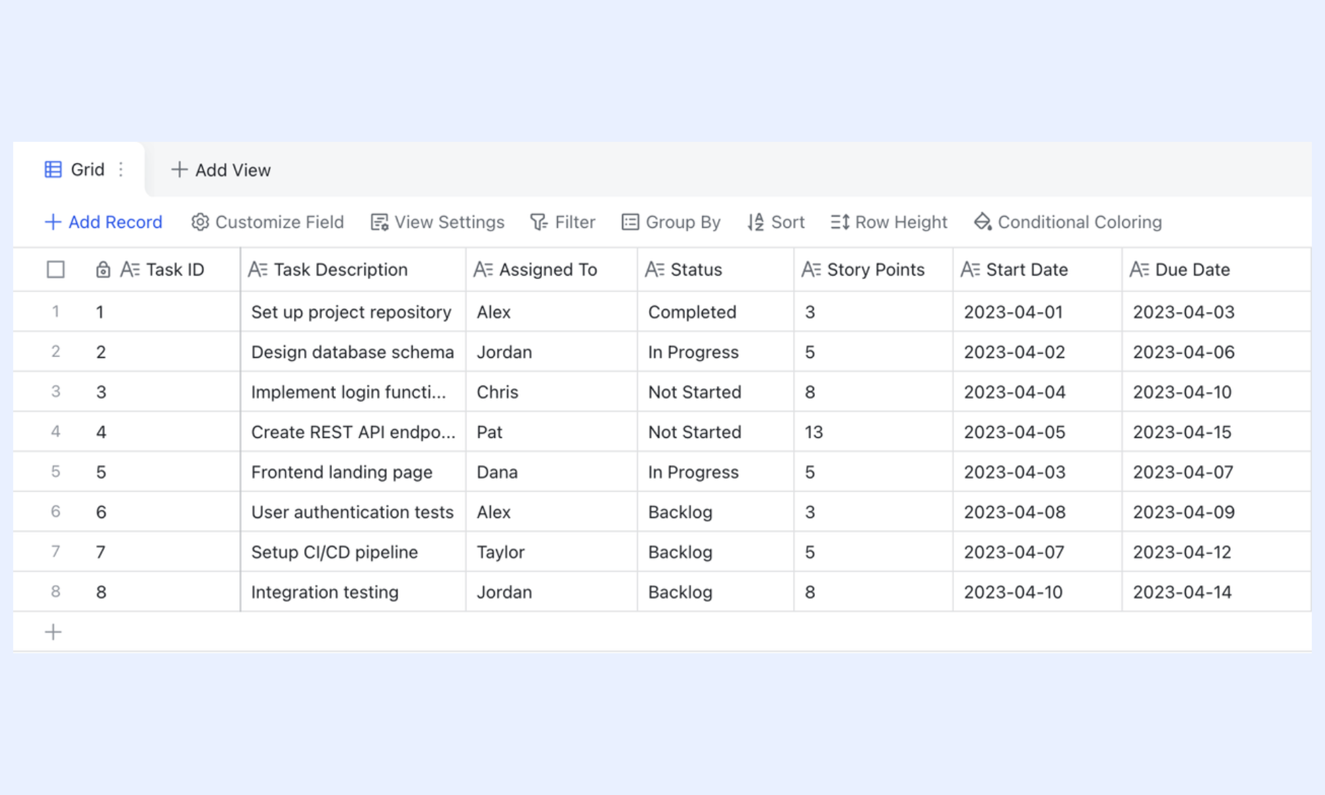Image resolution: width=1325 pixels, height=795 pixels.
Task: Click the 'Chris' assignee cell
Action: point(551,392)
